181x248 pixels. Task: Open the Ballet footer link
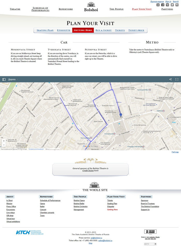tap(42, 207)
